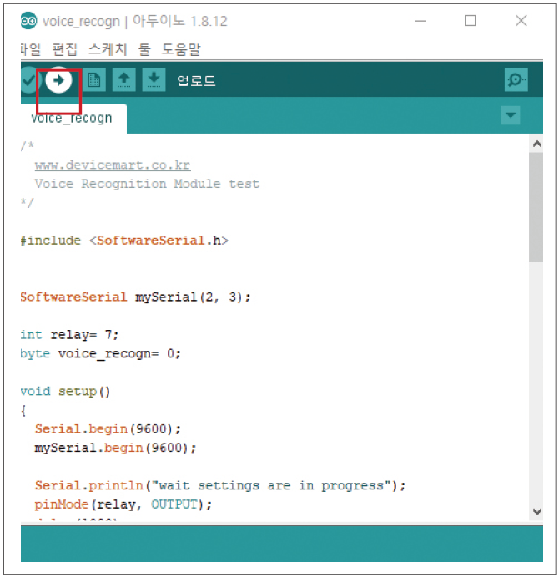The image size is (559, 578).
Task: Click the Serial.println wait settings line
Action: point(220,486)
